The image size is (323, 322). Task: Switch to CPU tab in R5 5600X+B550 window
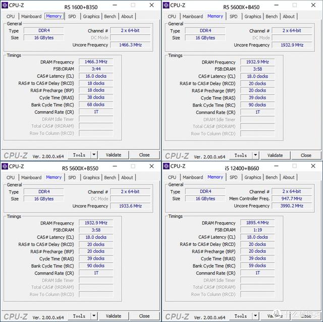click(11, 178)
